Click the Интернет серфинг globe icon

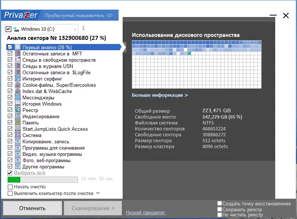point(18,78)
